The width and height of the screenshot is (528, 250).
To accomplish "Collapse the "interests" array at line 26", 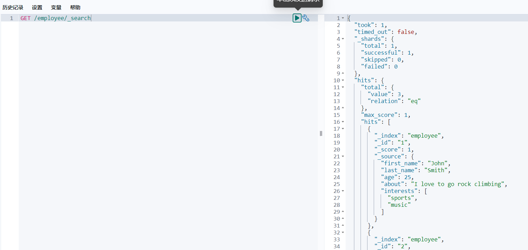I will [343, 191].
